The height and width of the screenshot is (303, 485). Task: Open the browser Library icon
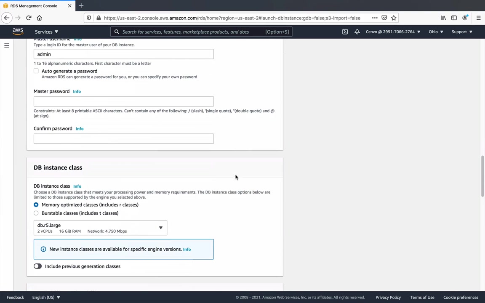(x=443, y=18)
